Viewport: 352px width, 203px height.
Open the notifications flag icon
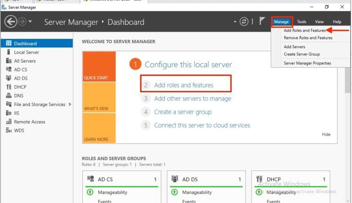pos(262,22)
